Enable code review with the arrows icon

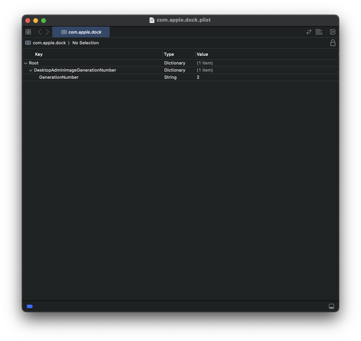tap(309, 32)
